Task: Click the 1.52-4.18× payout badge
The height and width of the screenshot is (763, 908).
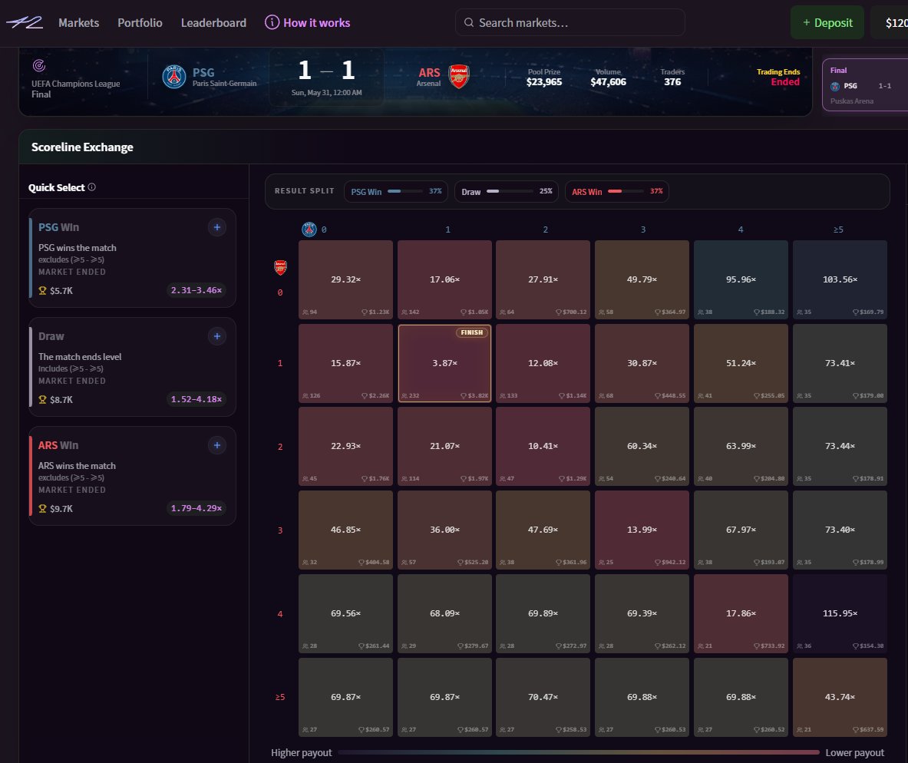Action: (196, 399)
